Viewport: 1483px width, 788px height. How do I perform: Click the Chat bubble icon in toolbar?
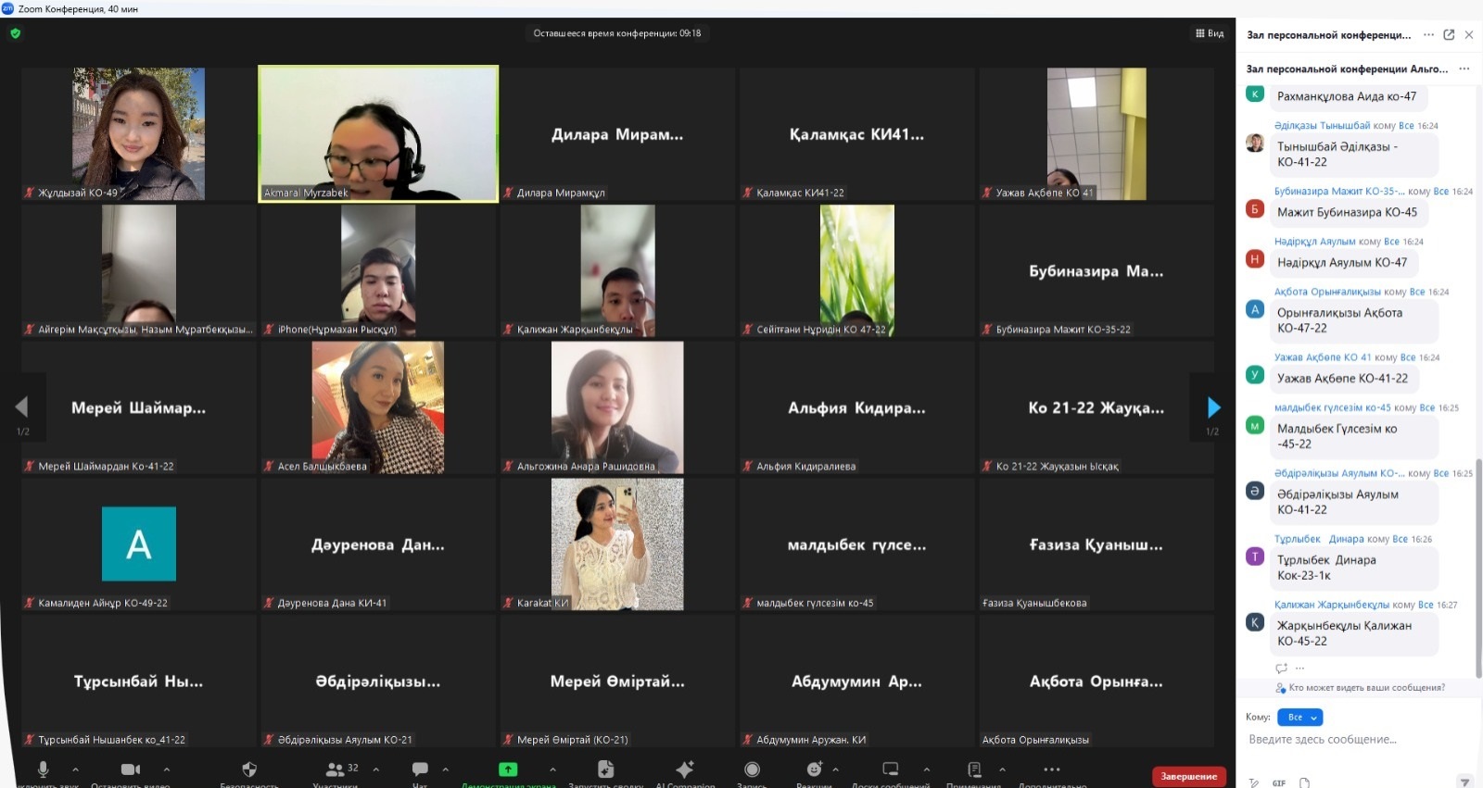pos(420,769)
